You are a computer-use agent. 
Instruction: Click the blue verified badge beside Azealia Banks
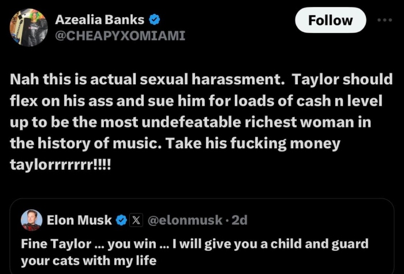(x=154, y=20)
